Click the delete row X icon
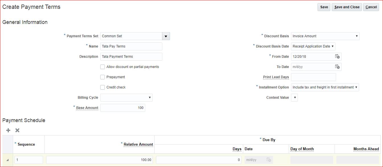This screenshot has height=167, width=383. [x=17, y=130]
